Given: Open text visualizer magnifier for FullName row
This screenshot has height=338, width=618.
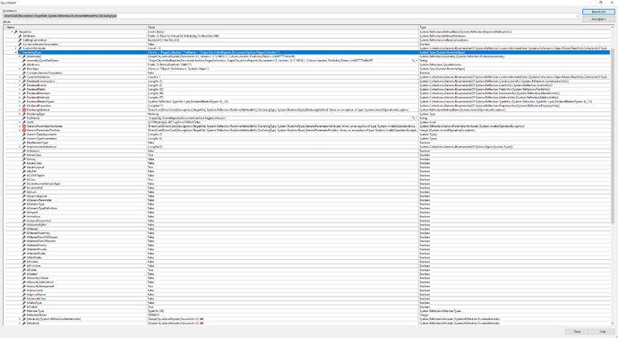Looking at the screenshot, I should click(x=414, y=118).
